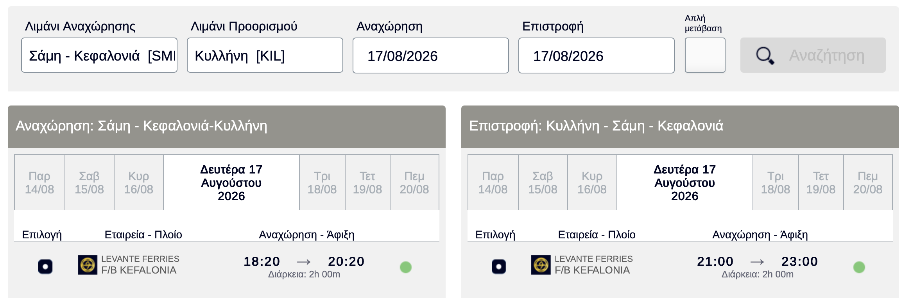The width and height of the screenshot is (903, 304).
Task: Select departure tab Παρ 14/08
Action: [39, 182]
